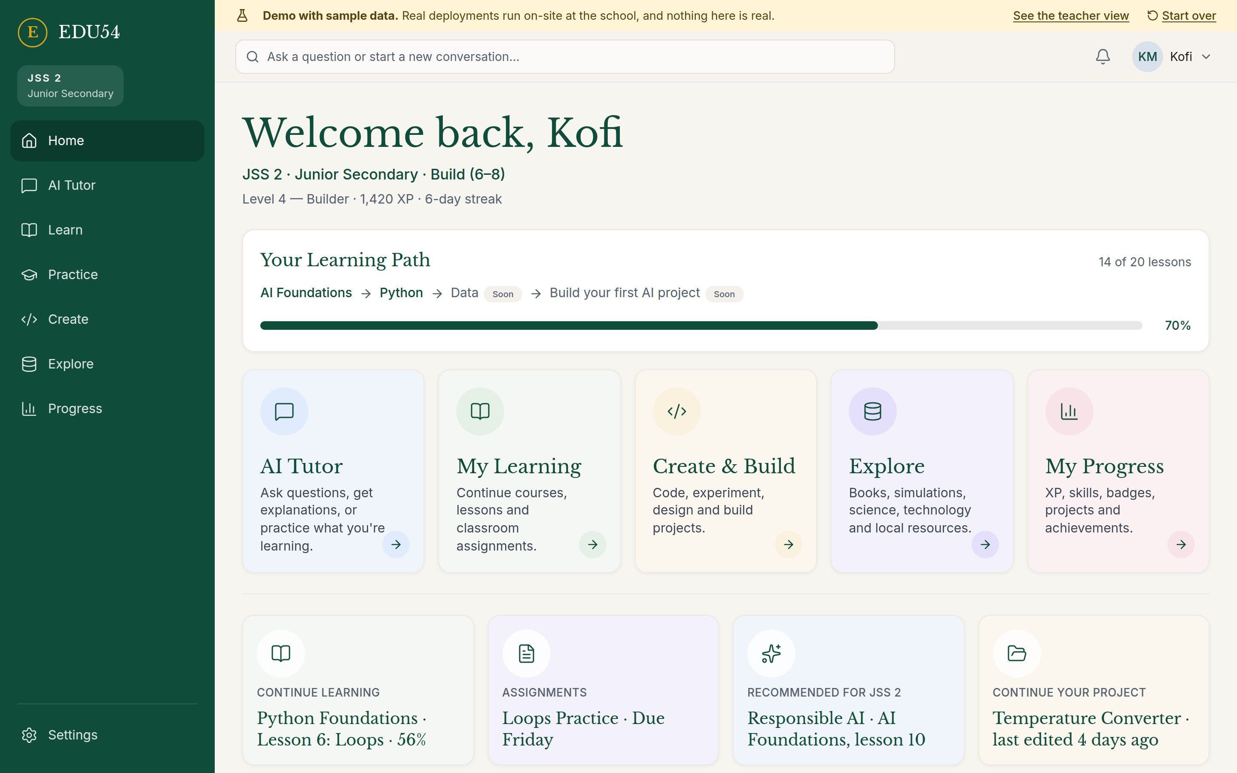Open the Loops Practice assignment card
Screen dimensions: 1237x773
[x=603, y=690]
